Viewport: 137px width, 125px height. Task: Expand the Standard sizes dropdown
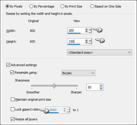pyautogui.click(x=99, y=52)
